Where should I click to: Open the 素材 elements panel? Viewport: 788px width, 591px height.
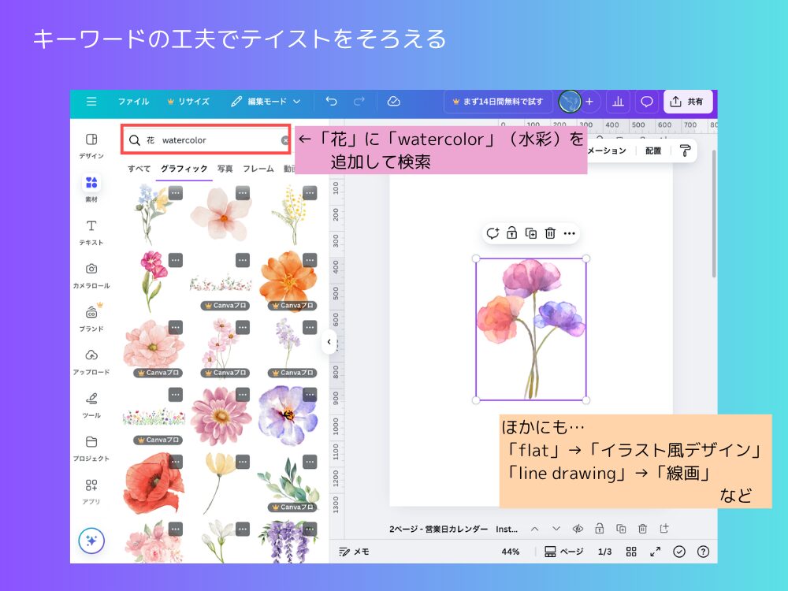pyautogui.click(x=91, y=188)
